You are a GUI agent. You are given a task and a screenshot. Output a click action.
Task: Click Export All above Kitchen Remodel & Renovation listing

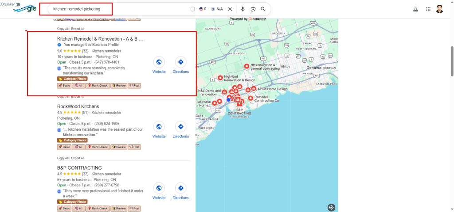(78, 29)
